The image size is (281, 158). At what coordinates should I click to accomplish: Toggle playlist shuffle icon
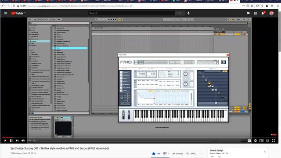[219, 157]
